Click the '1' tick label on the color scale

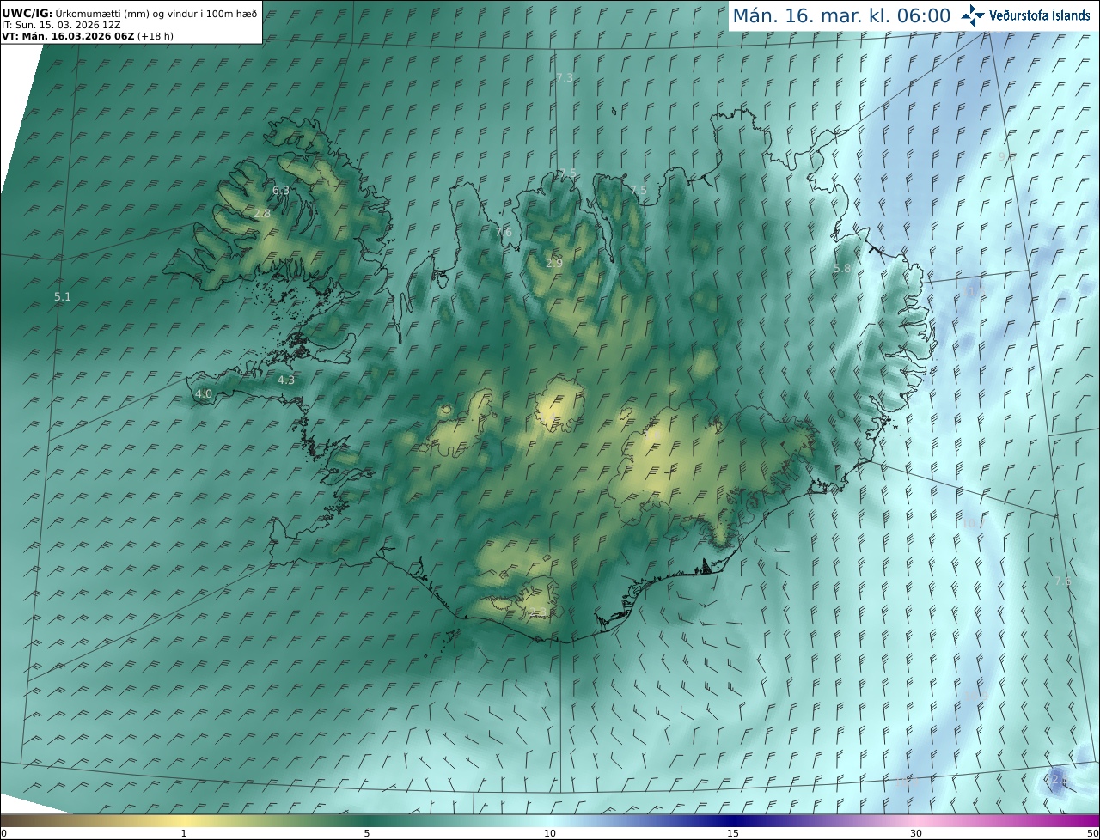(x=184, y=833)
